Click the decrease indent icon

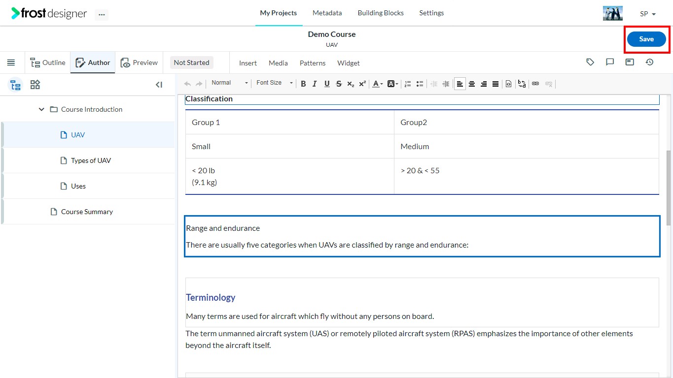[x=434, y=84]
